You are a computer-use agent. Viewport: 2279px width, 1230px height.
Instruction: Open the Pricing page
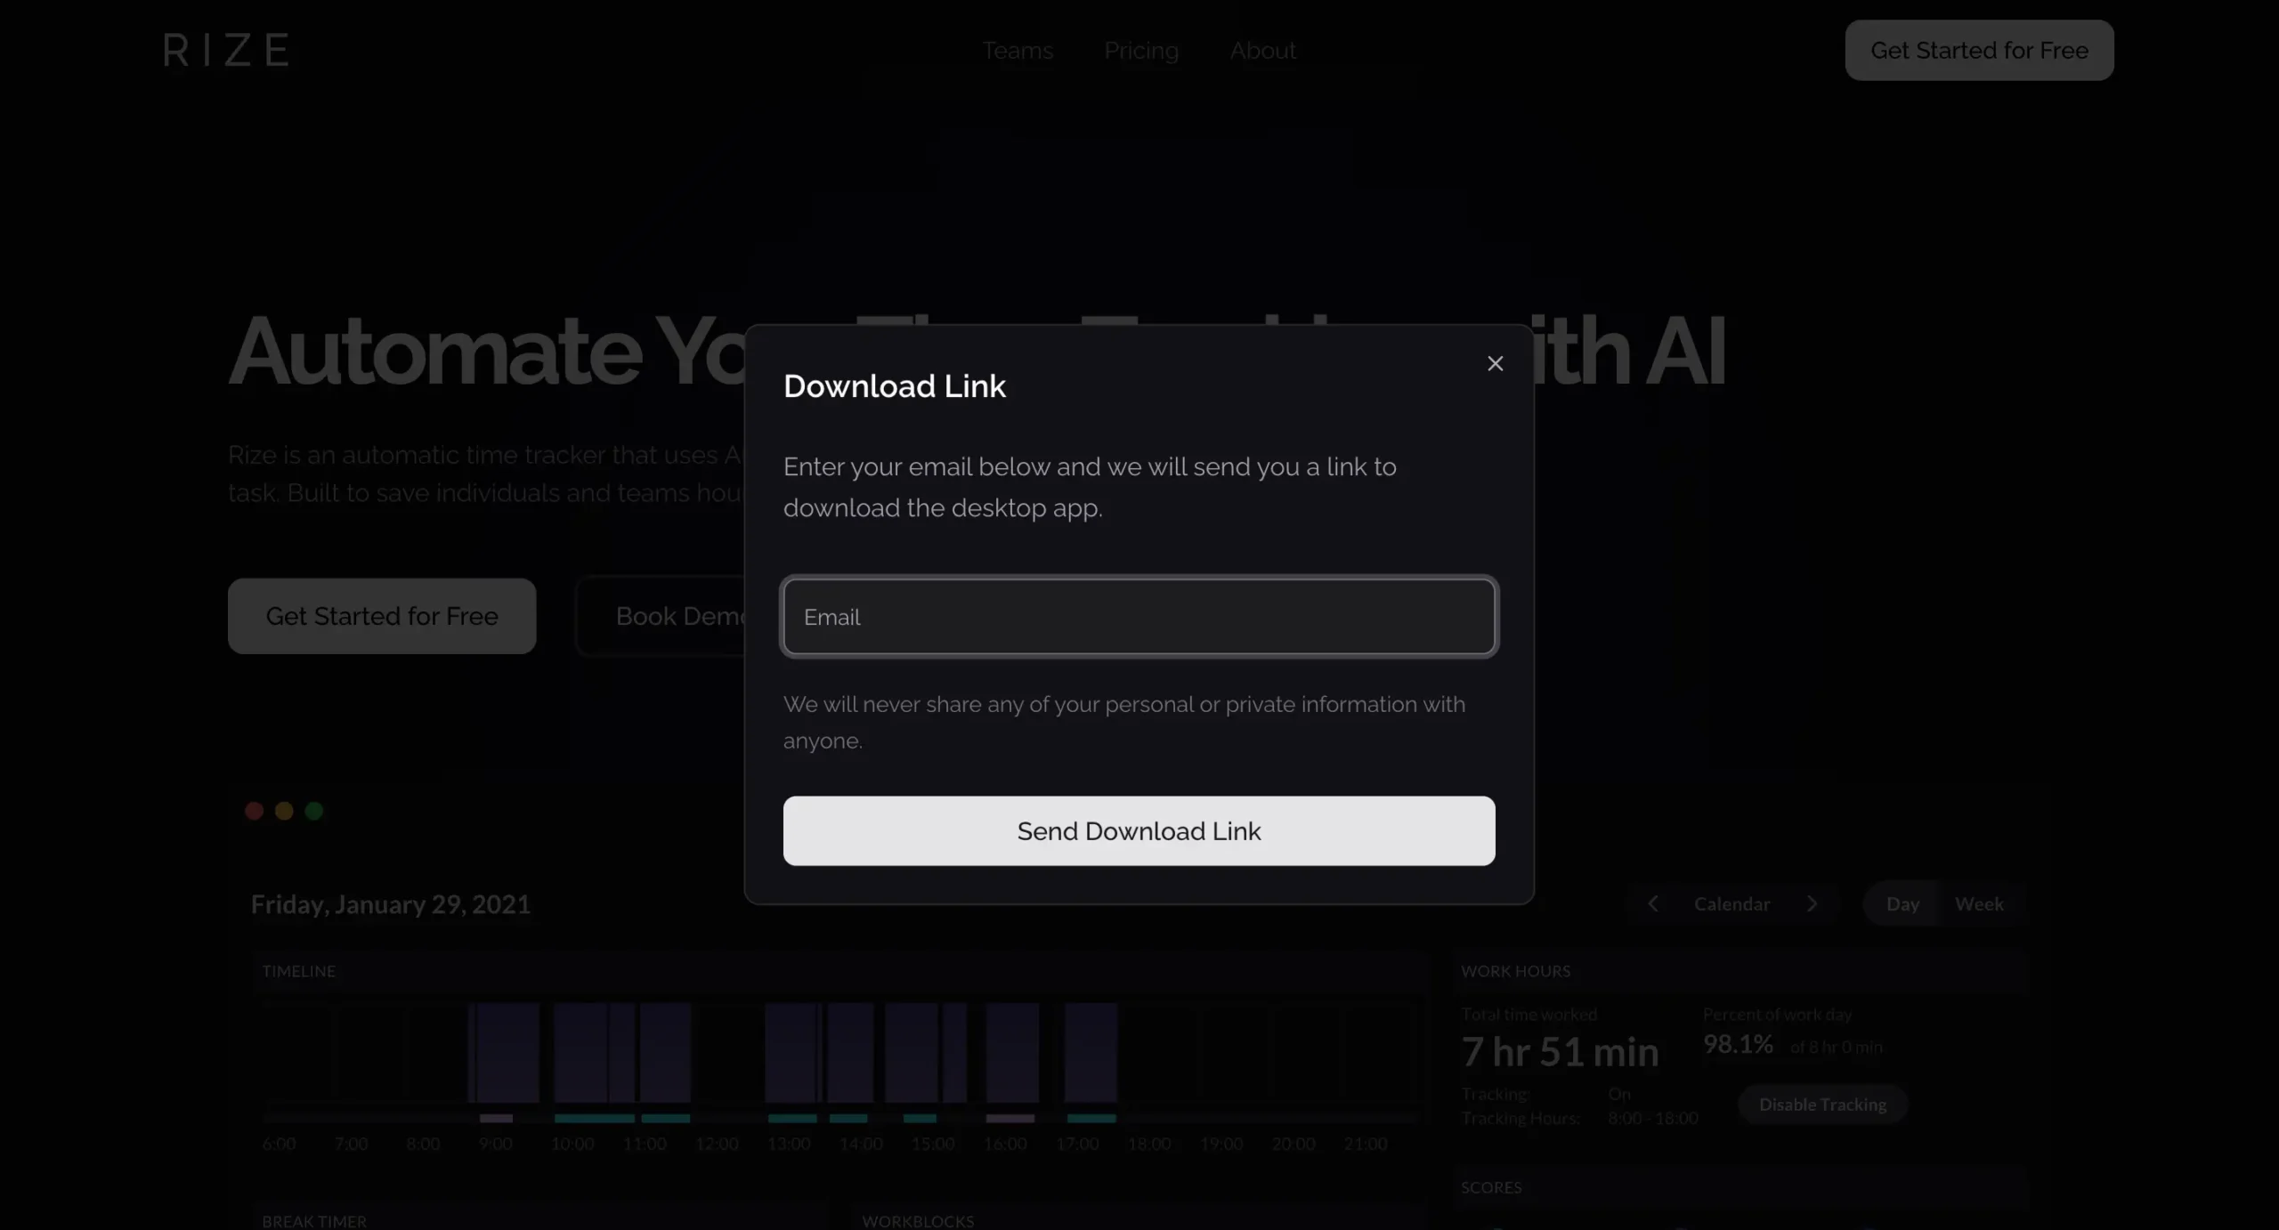[1141, 51]
